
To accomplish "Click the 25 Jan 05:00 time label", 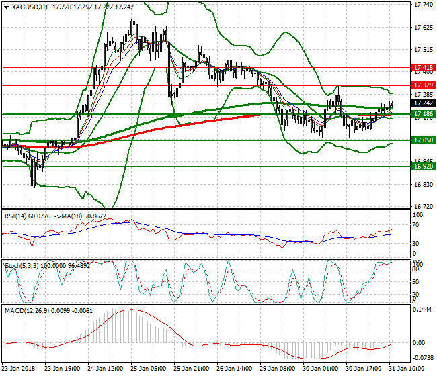I will click(x=149, y=369).
